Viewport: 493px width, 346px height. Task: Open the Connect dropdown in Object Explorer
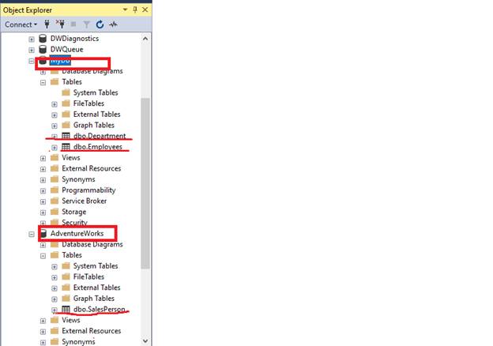point(21,24)
